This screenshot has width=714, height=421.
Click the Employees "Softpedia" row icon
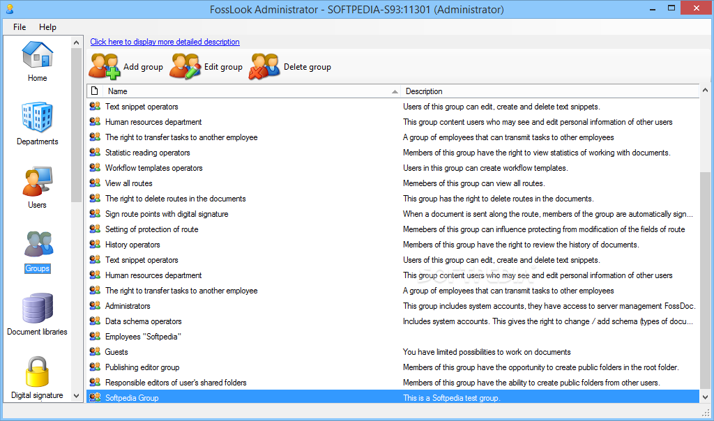(x=95, y=337)
